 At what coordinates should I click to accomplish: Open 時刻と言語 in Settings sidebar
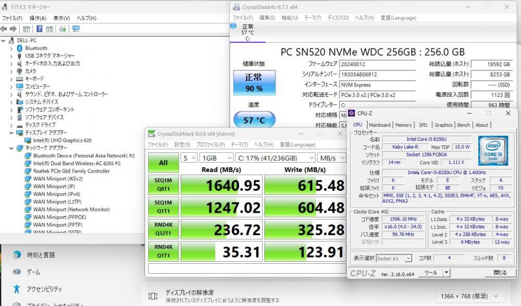41,255
